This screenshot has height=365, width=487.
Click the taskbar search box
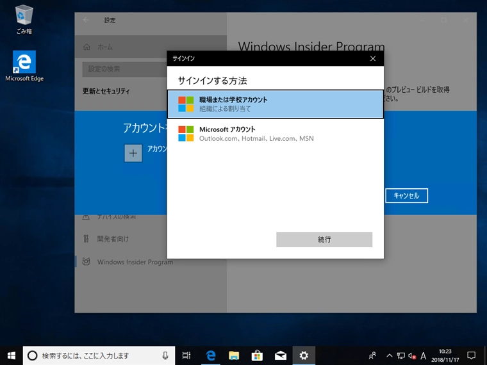coord(99,355)
